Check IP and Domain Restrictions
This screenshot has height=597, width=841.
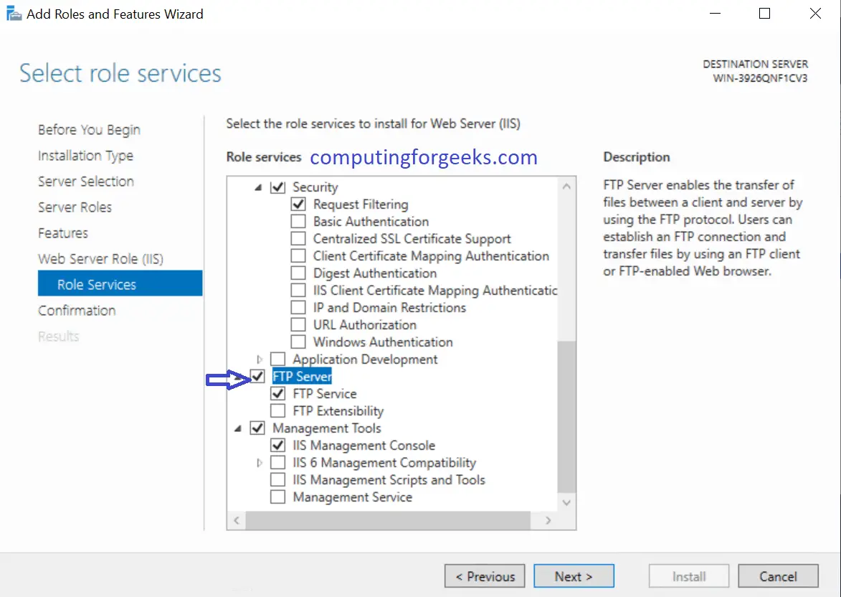[x=298, y=307]
